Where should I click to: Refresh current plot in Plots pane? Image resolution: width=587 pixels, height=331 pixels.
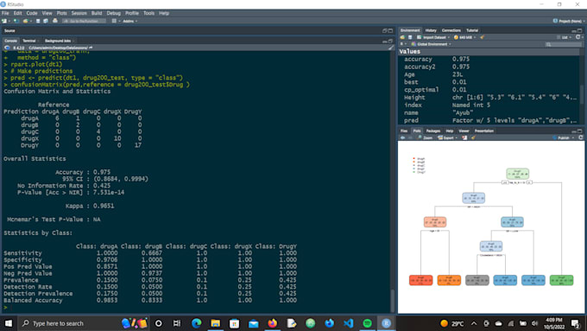coord(581,137)
